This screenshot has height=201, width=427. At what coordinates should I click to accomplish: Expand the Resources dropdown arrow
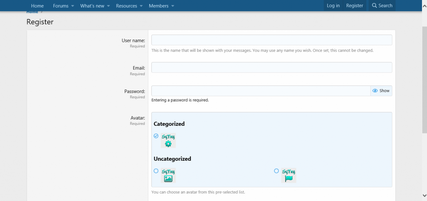point(141,6)
